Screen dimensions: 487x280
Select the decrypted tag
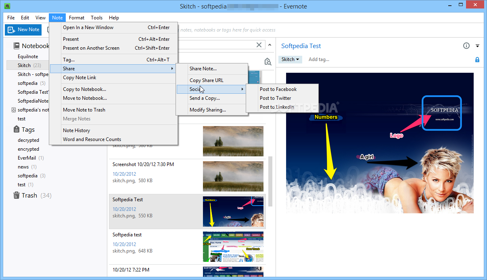[x=28, y=140]
